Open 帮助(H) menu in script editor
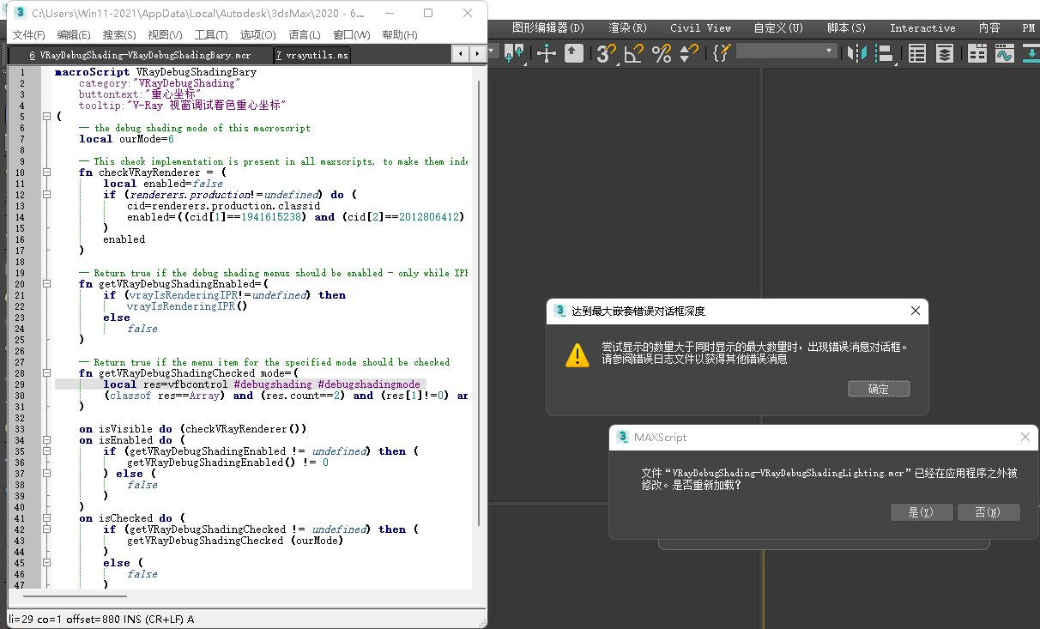 pyautogui.click(x=400, y=35)
